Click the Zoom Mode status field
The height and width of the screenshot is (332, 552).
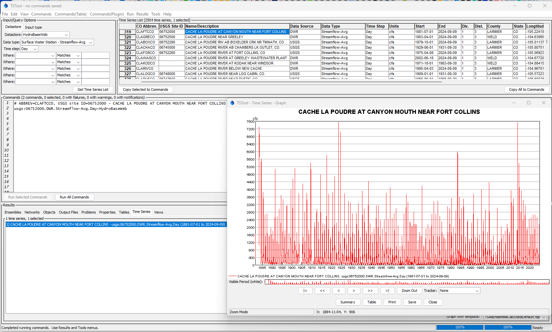pos(271,312)
